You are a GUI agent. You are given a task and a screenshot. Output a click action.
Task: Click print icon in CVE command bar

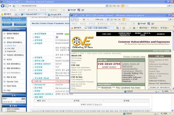coord(134,28)
